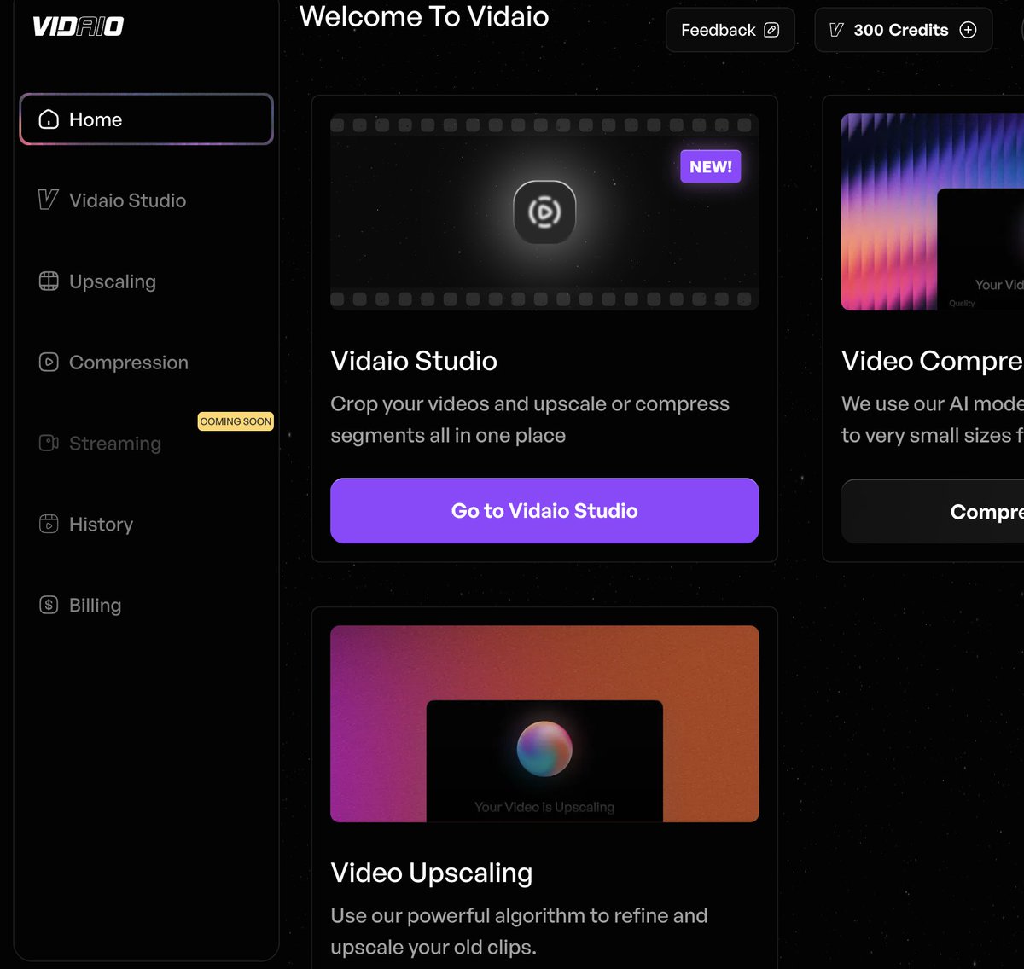Click the Go to Vidaio Studio button
The height and width of the screenshot is (969, 1024).
click(x=544, y=511)
